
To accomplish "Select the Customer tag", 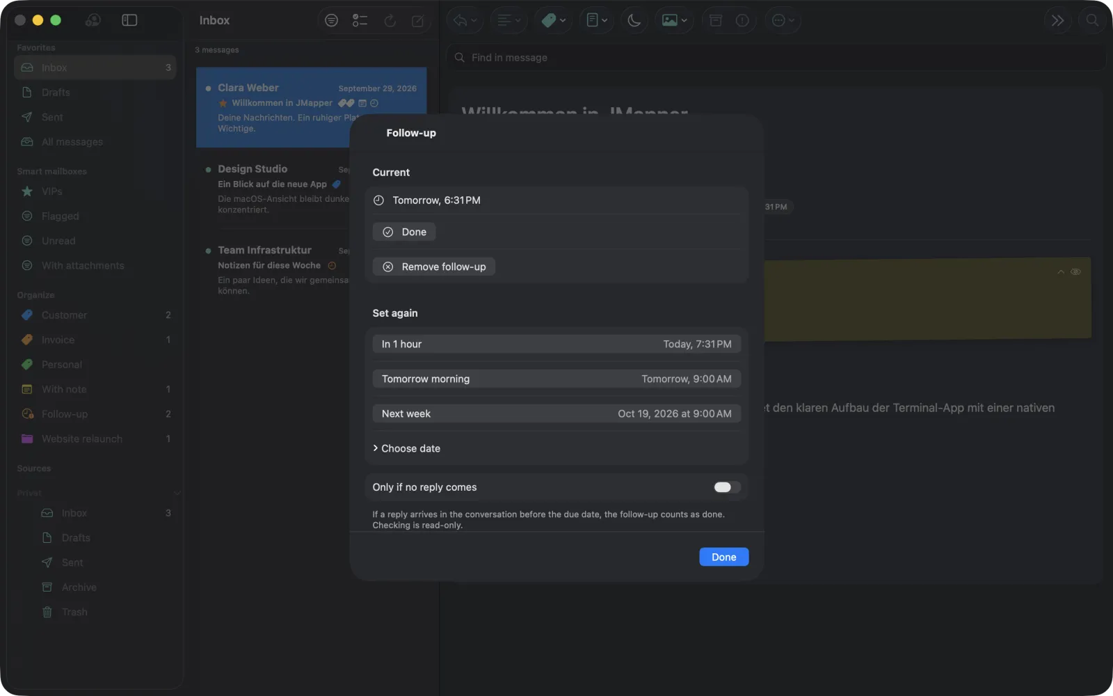I will point(95,315).
